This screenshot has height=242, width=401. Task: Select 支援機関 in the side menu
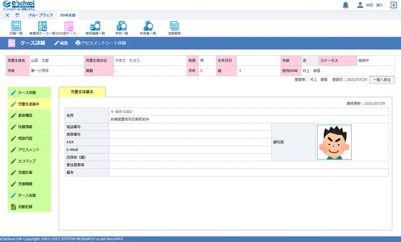29,184
